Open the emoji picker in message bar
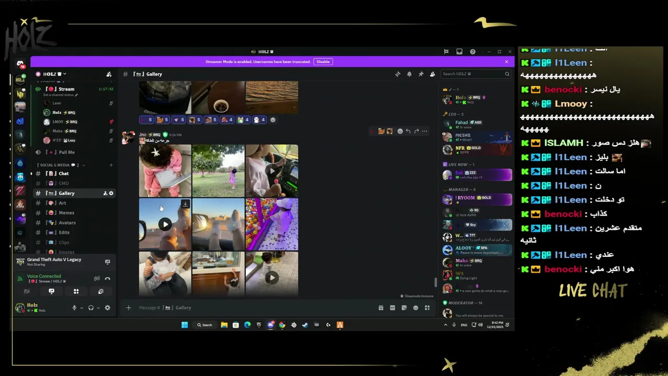Image resolution: width=668 pixels, height=376 pixels. coord(415,308)
